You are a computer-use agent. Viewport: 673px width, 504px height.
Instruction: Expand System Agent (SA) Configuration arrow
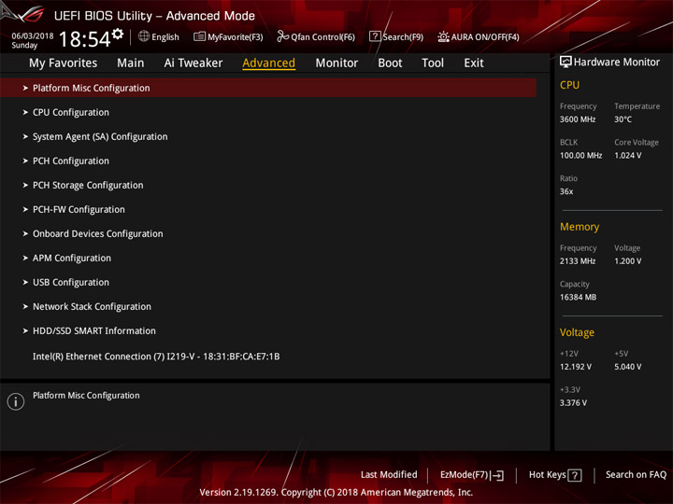(x=25, y=136)
